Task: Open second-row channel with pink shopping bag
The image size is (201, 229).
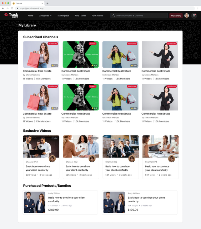Action: click(41, 97)
